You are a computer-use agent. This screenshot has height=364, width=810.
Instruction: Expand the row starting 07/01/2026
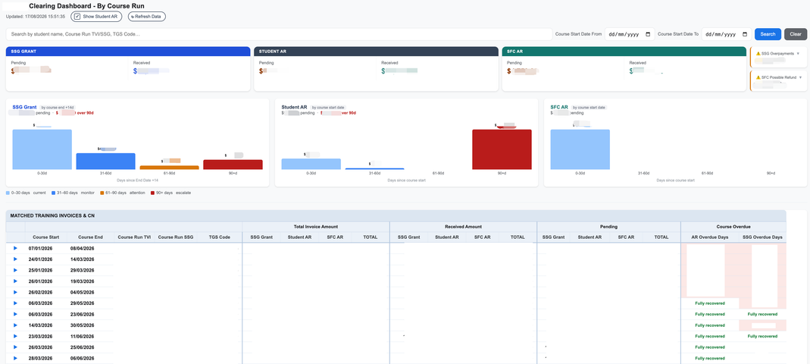[15, 248]
